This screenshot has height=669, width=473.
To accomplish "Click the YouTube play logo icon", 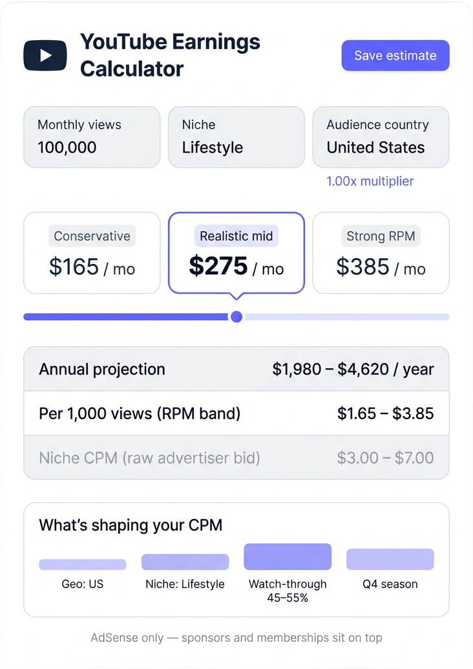I will tap(45, 55).
